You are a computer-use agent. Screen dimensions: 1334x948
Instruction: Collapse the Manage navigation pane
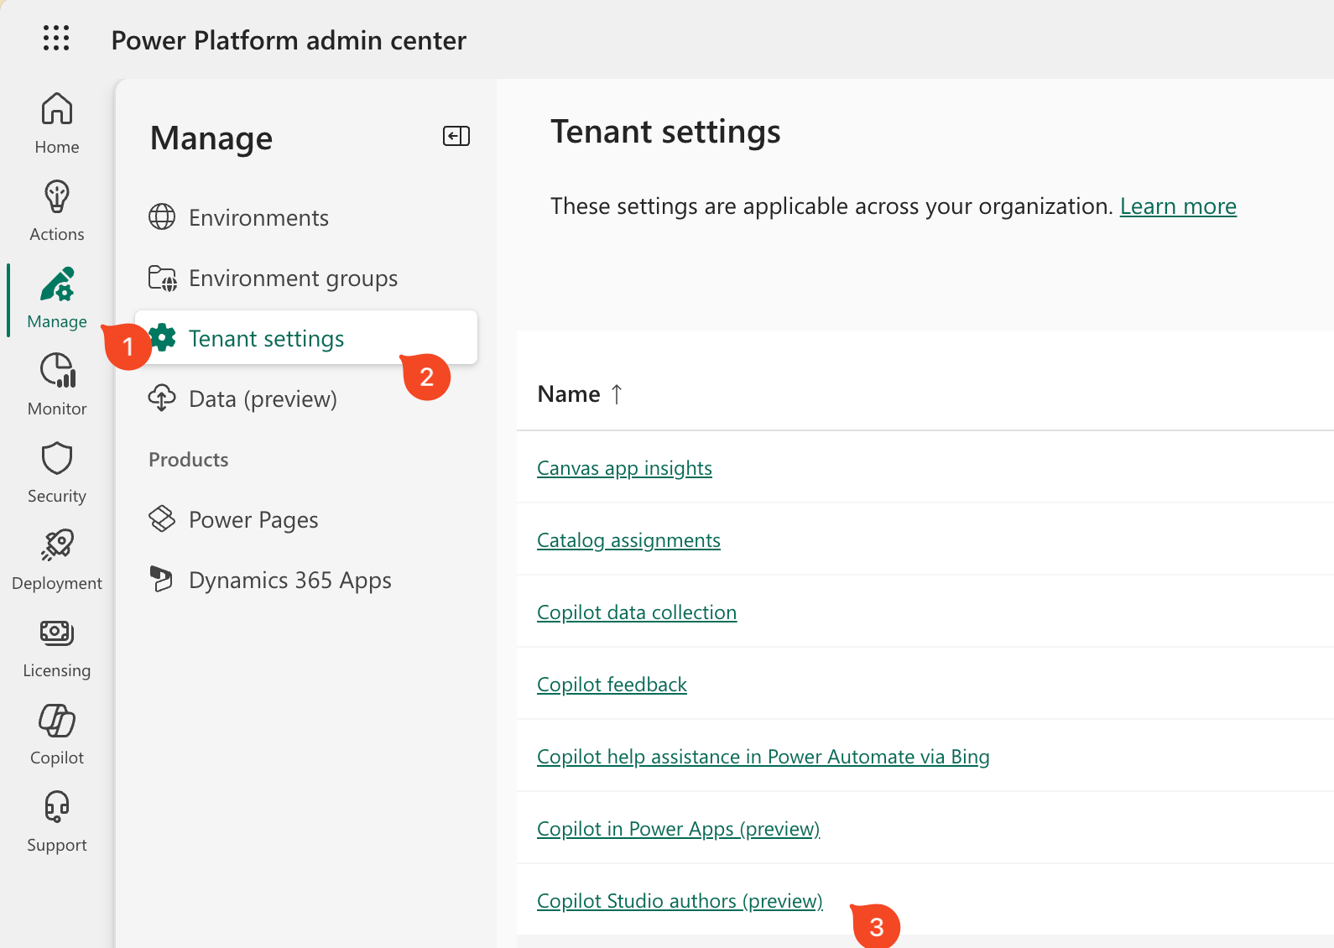[456, 136]
